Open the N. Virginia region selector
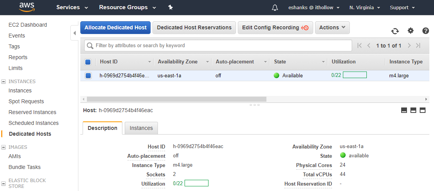This screenshot has height=191, width=434. point(364,7)
